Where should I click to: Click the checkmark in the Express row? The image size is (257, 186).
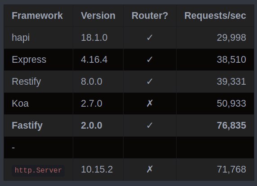tap(150, 60)
